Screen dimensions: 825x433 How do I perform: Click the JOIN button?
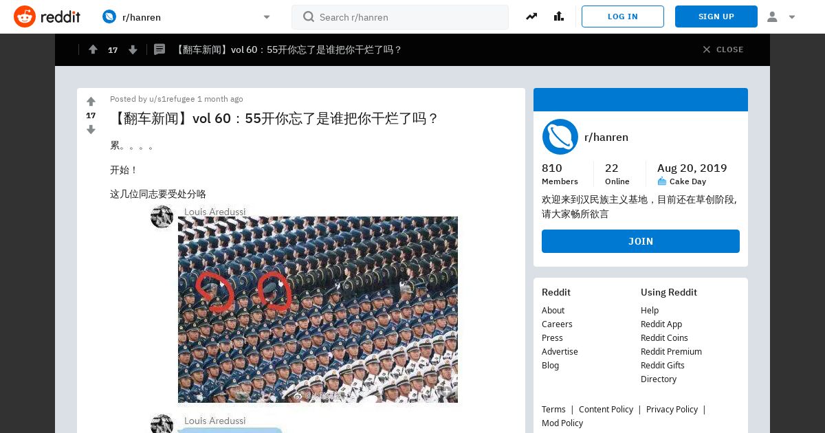pos(641,241)
